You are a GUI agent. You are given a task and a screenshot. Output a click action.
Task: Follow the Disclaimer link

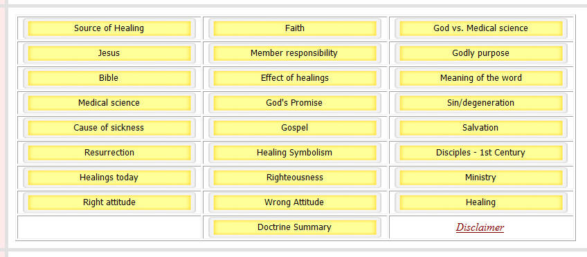480,227
